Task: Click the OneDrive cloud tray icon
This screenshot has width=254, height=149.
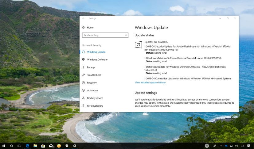Action: coord(226,146)
